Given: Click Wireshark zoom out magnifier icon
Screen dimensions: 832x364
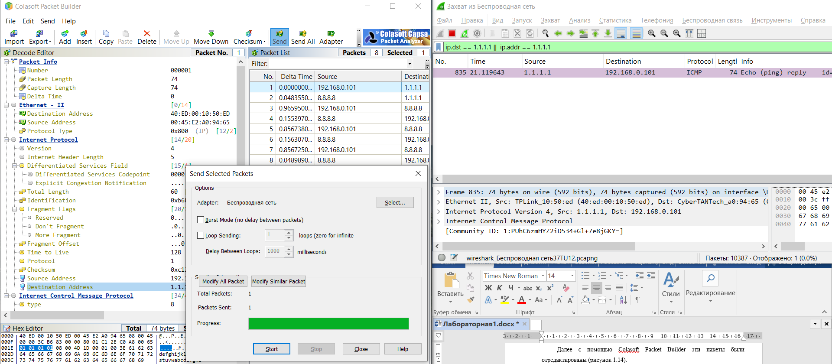Looking at the screenshot, I should [664, 33].
